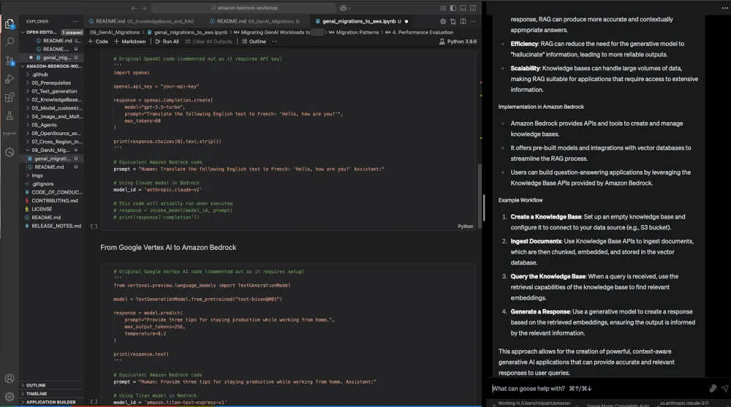Open genai_migrations notebook in file tree
Viewport: 731px width, 407px height.
click(52, 159)
